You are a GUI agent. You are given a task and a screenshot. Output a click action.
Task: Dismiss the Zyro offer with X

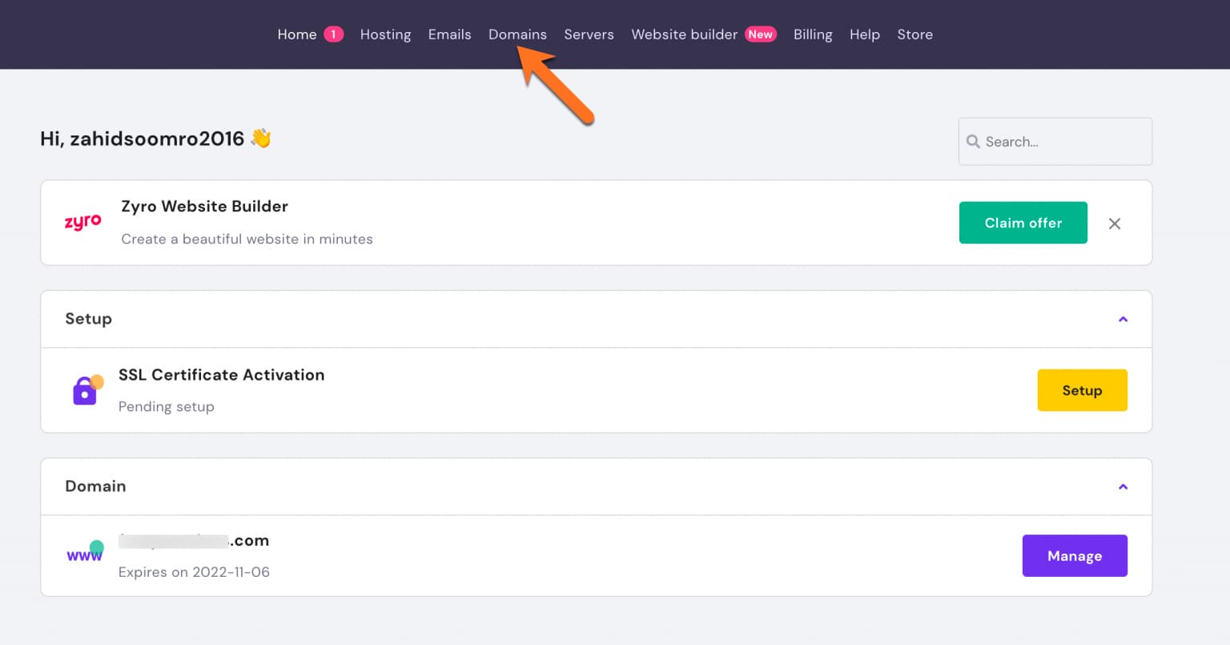(x=1114, y=224)
